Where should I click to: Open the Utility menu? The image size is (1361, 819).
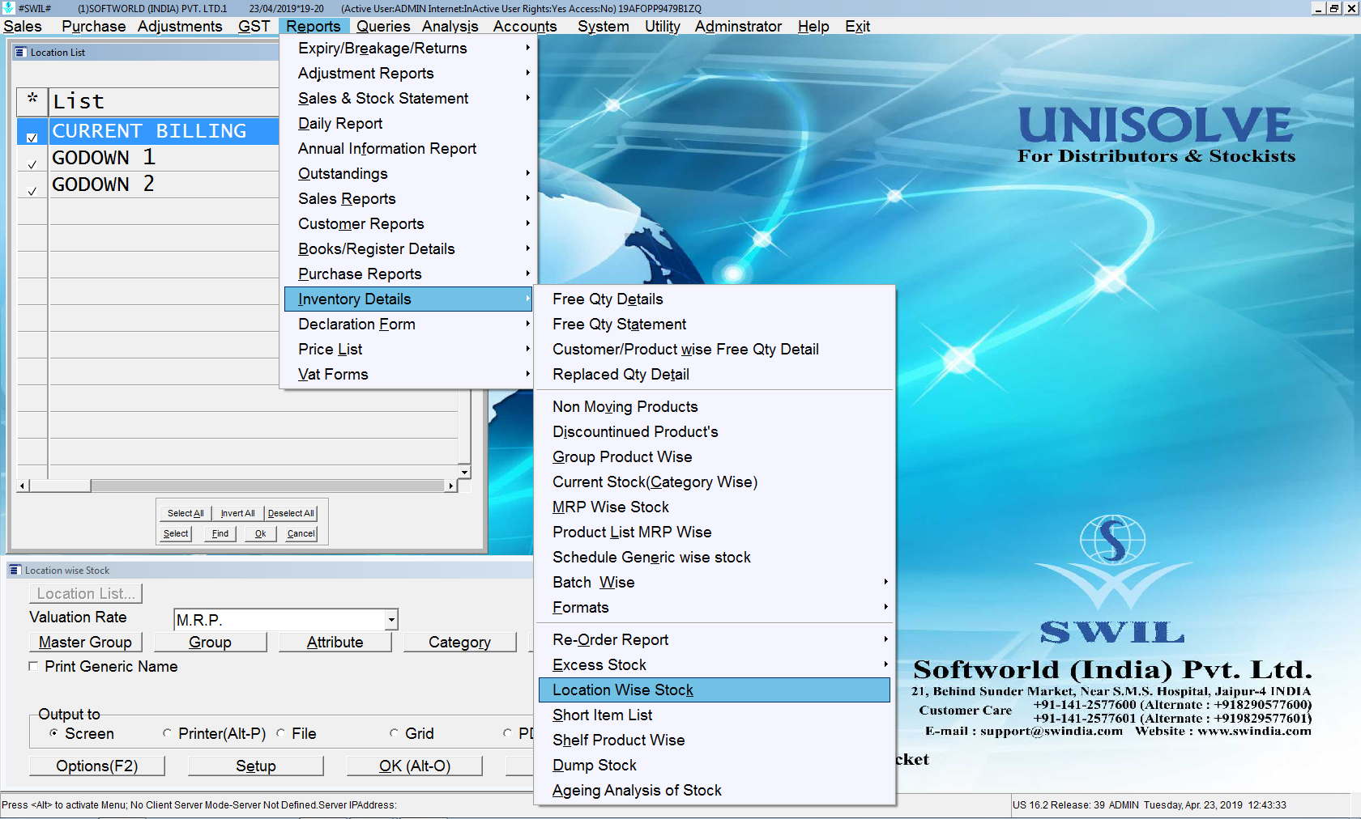click(663, 26)
